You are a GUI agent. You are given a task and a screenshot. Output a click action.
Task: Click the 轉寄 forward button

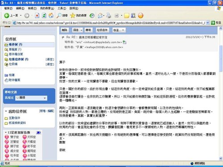click(x=88, y=30)
